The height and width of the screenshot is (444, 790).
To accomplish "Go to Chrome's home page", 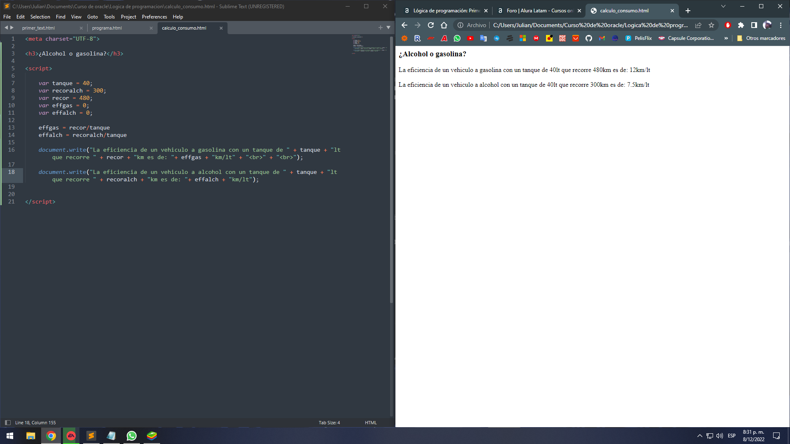I will coord(444,25).
